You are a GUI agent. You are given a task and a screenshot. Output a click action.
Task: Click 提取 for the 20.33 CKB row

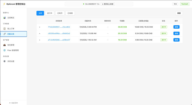176,33
